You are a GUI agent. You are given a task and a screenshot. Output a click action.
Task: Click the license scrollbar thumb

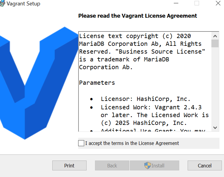[x=215, y=43]
